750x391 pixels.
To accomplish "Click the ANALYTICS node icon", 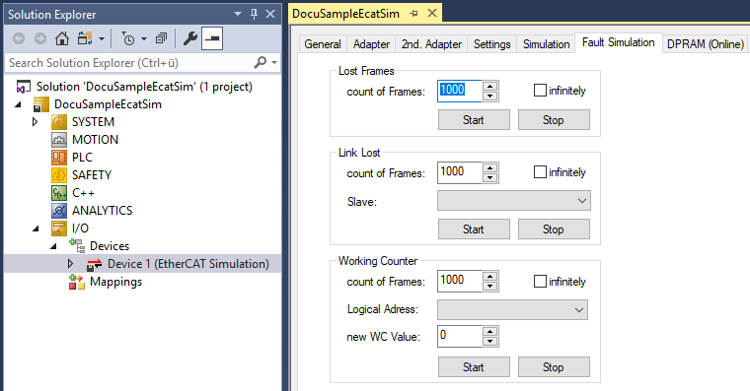I will (59, 211).
